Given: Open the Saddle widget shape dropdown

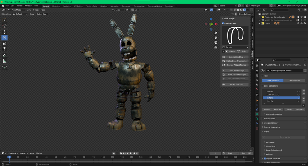Looking at the screenshot, I should [235, 47].
